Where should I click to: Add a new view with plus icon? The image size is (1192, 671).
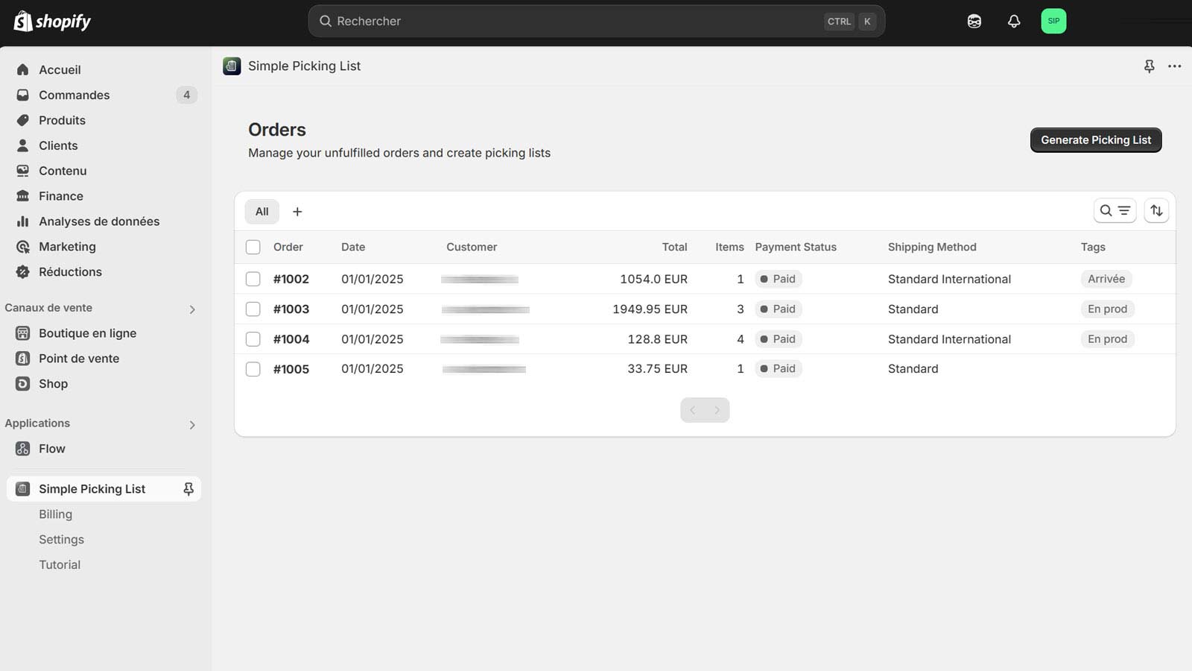coord(297,212)
